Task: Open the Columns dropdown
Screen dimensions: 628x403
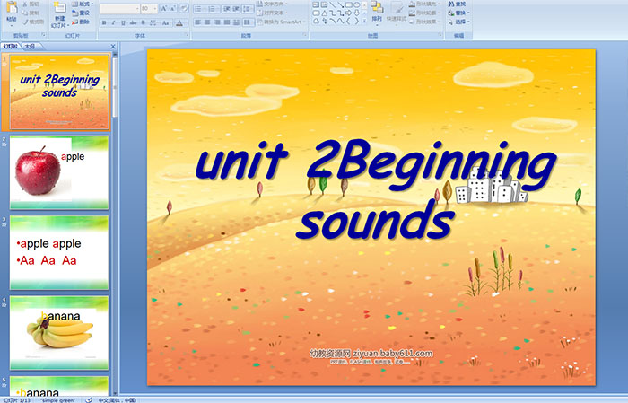Action: point(249,22)
